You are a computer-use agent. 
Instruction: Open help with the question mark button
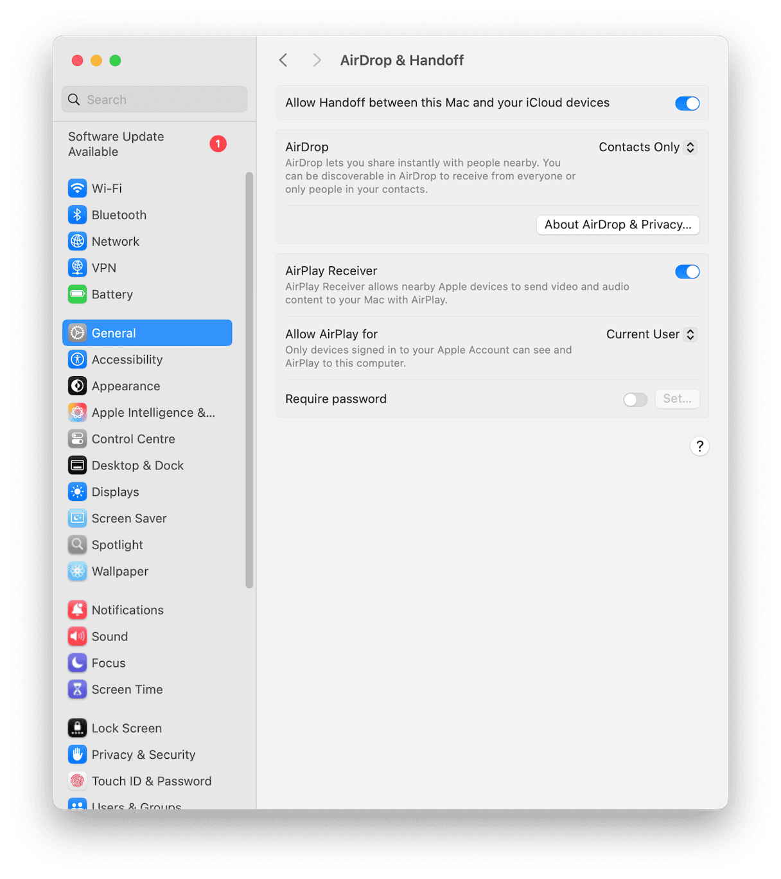pyautogui.click(x=699, y=446)
